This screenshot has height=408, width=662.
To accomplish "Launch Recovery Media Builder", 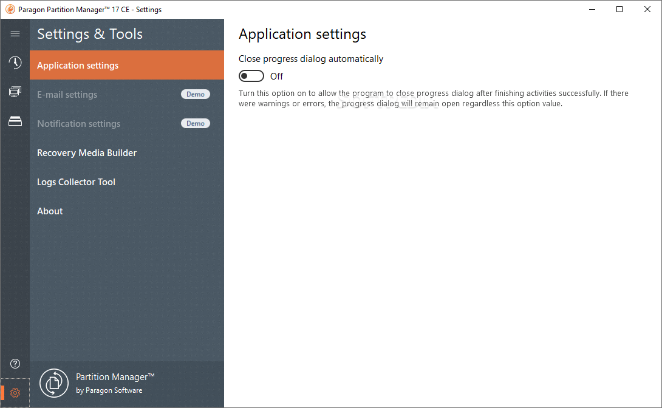I will click(86, 152).
